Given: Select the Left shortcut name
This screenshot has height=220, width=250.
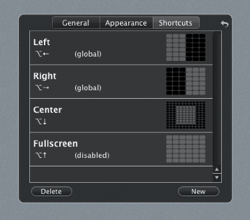Looking at the screenshot, I should (x=42, y=42).
